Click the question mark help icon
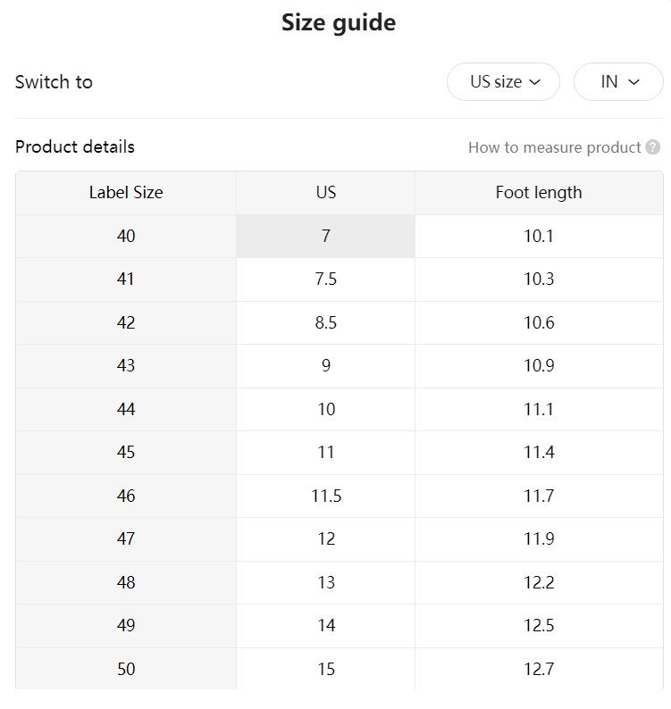 coord(652,147)
